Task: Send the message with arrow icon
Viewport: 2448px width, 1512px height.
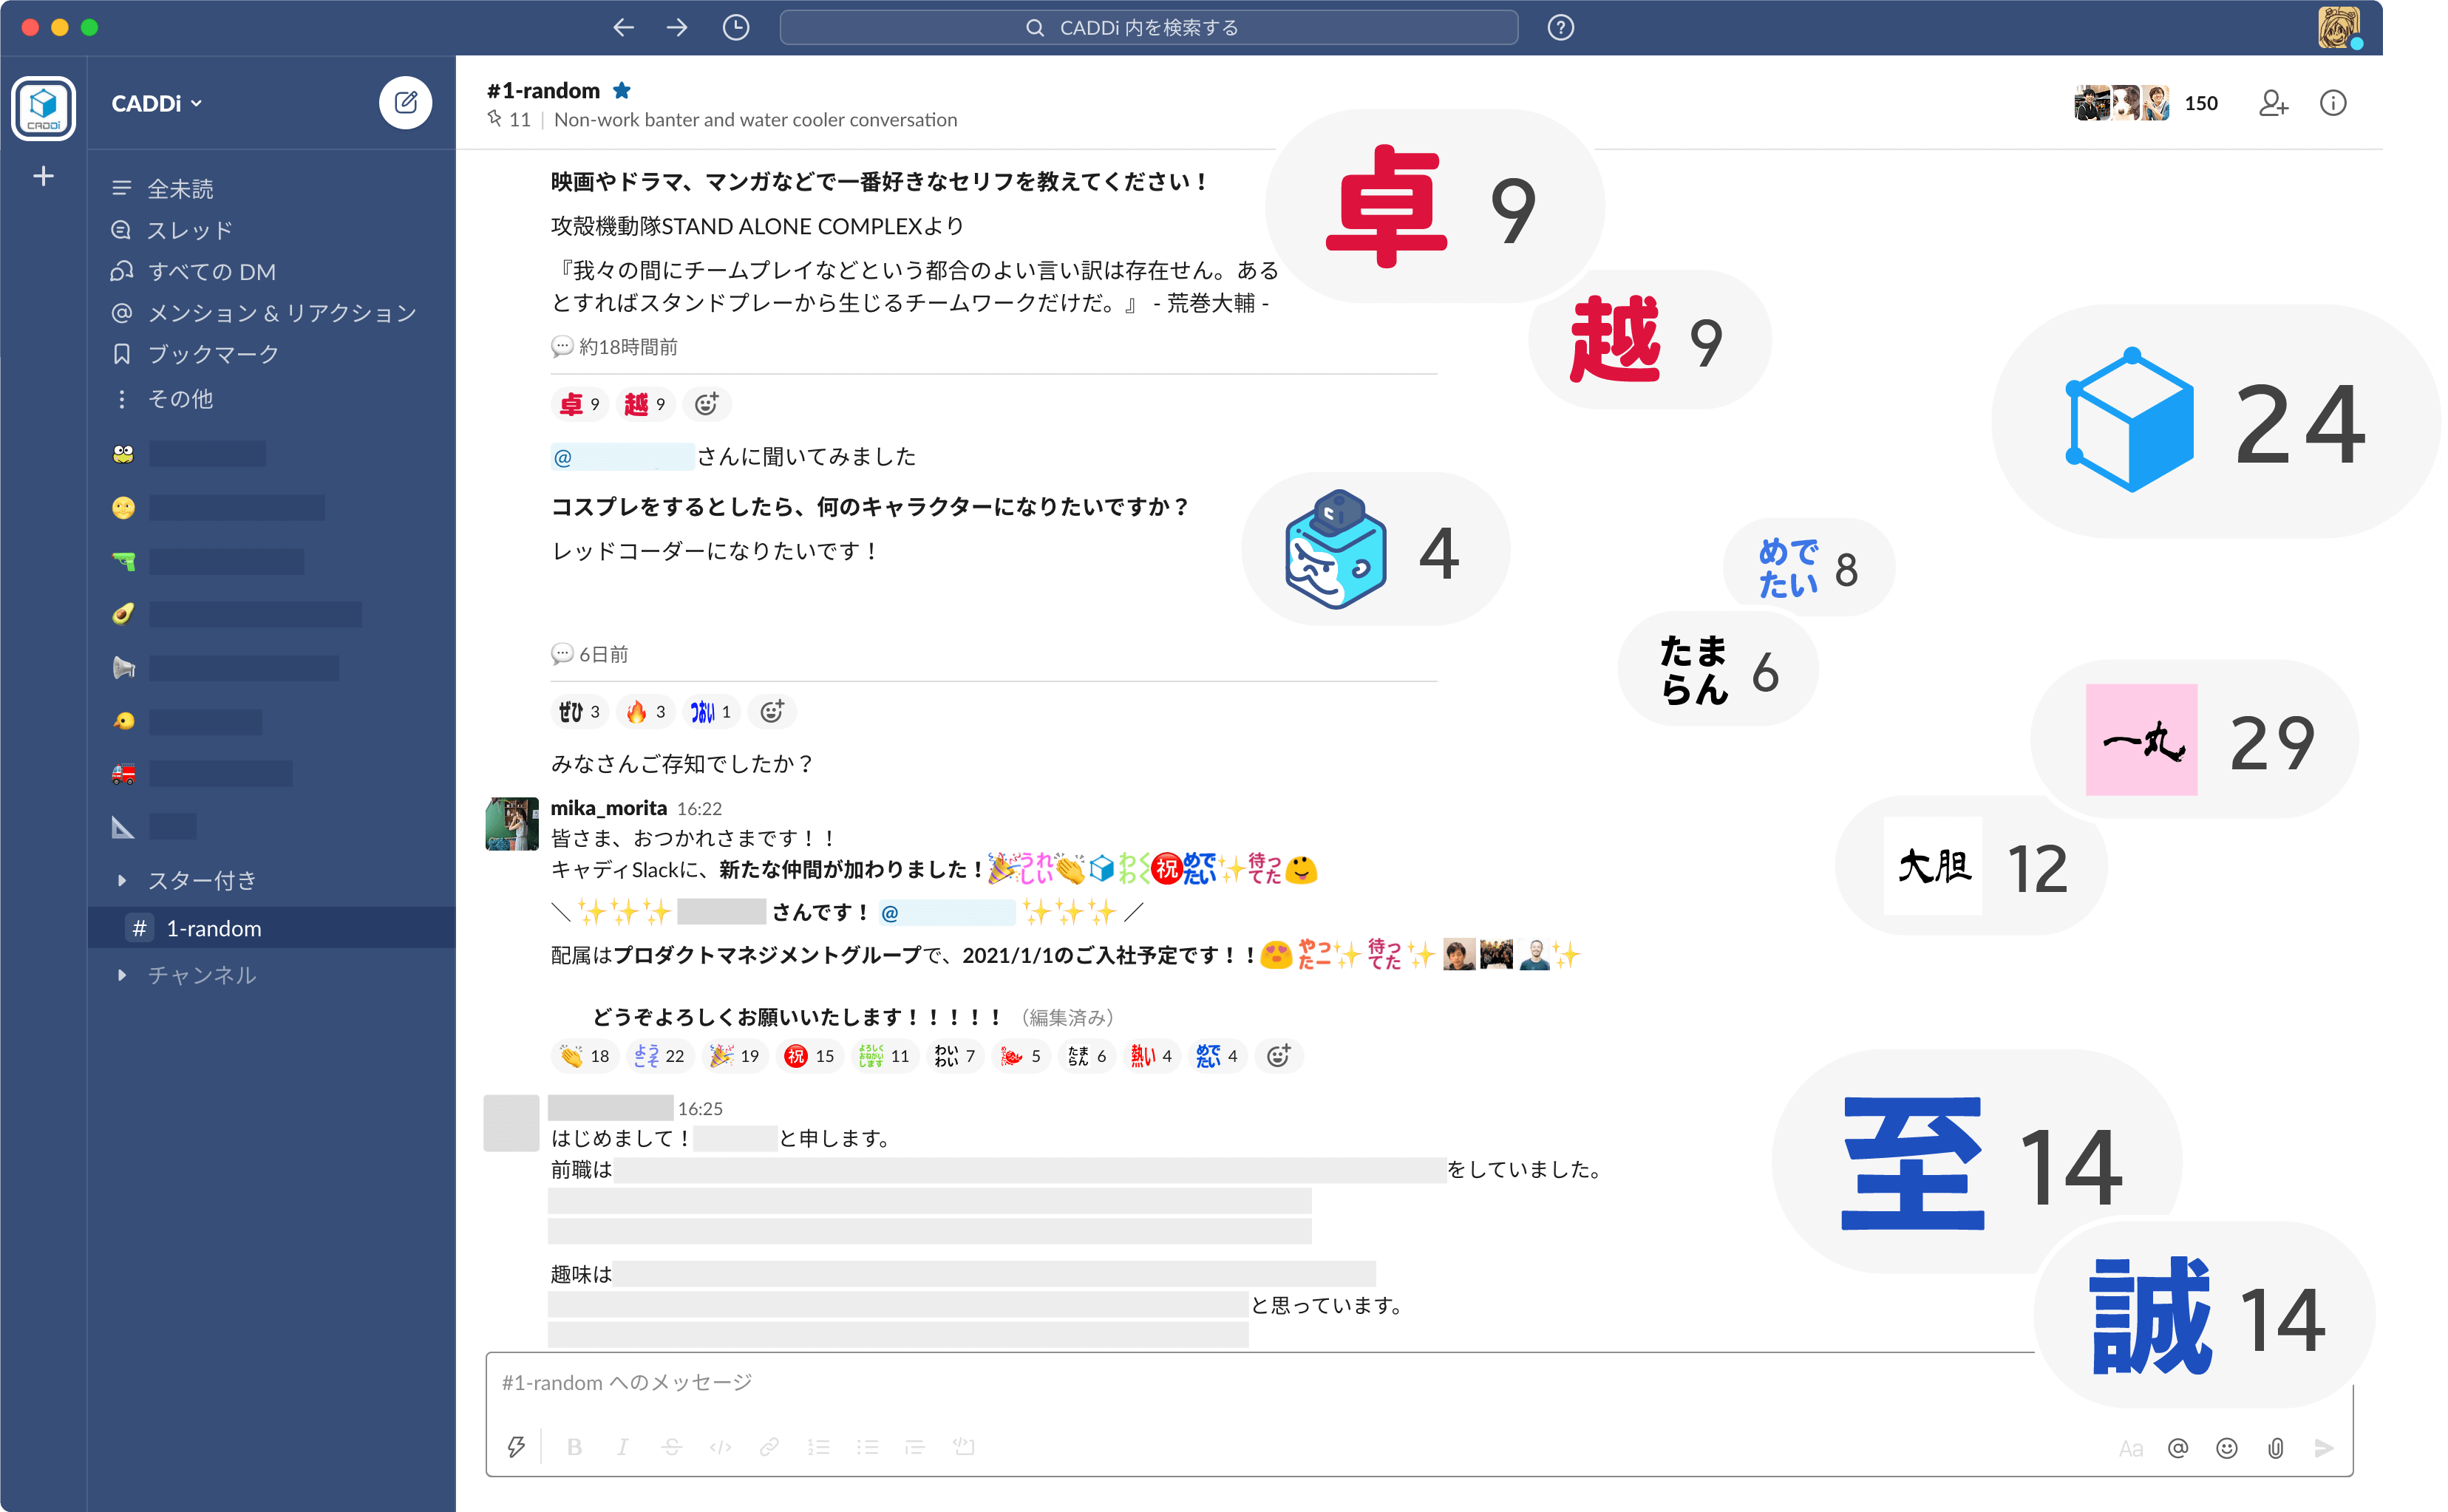Action: (2324, 1448)
